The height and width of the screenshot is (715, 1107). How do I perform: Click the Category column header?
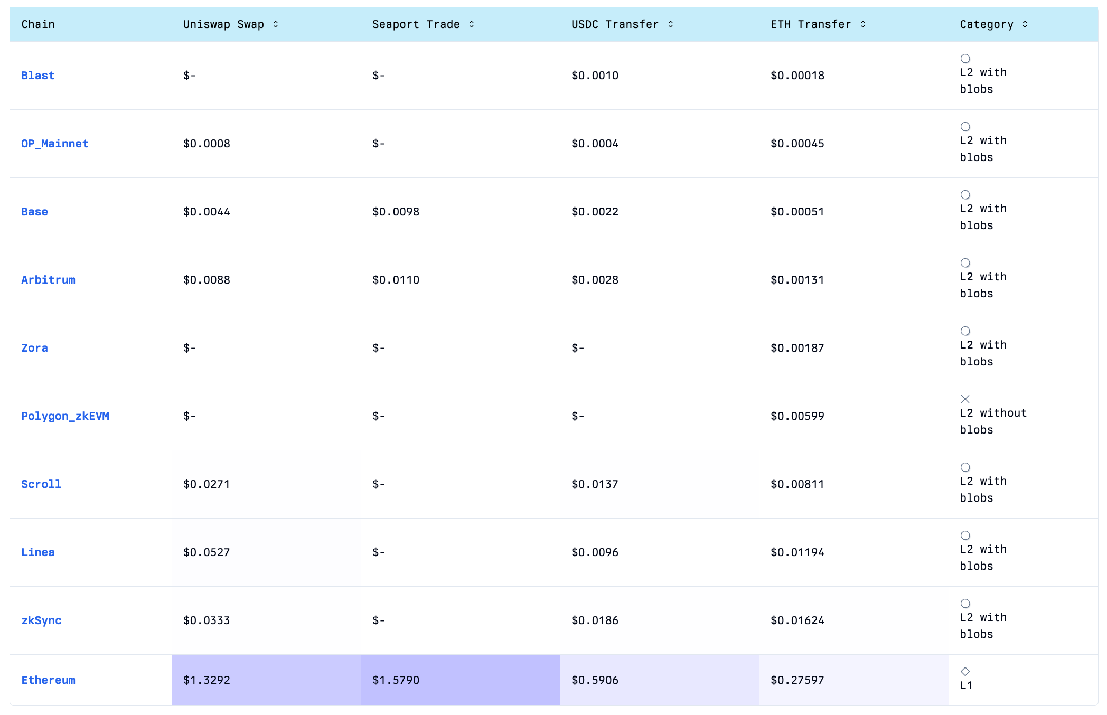tap(987, 24)
